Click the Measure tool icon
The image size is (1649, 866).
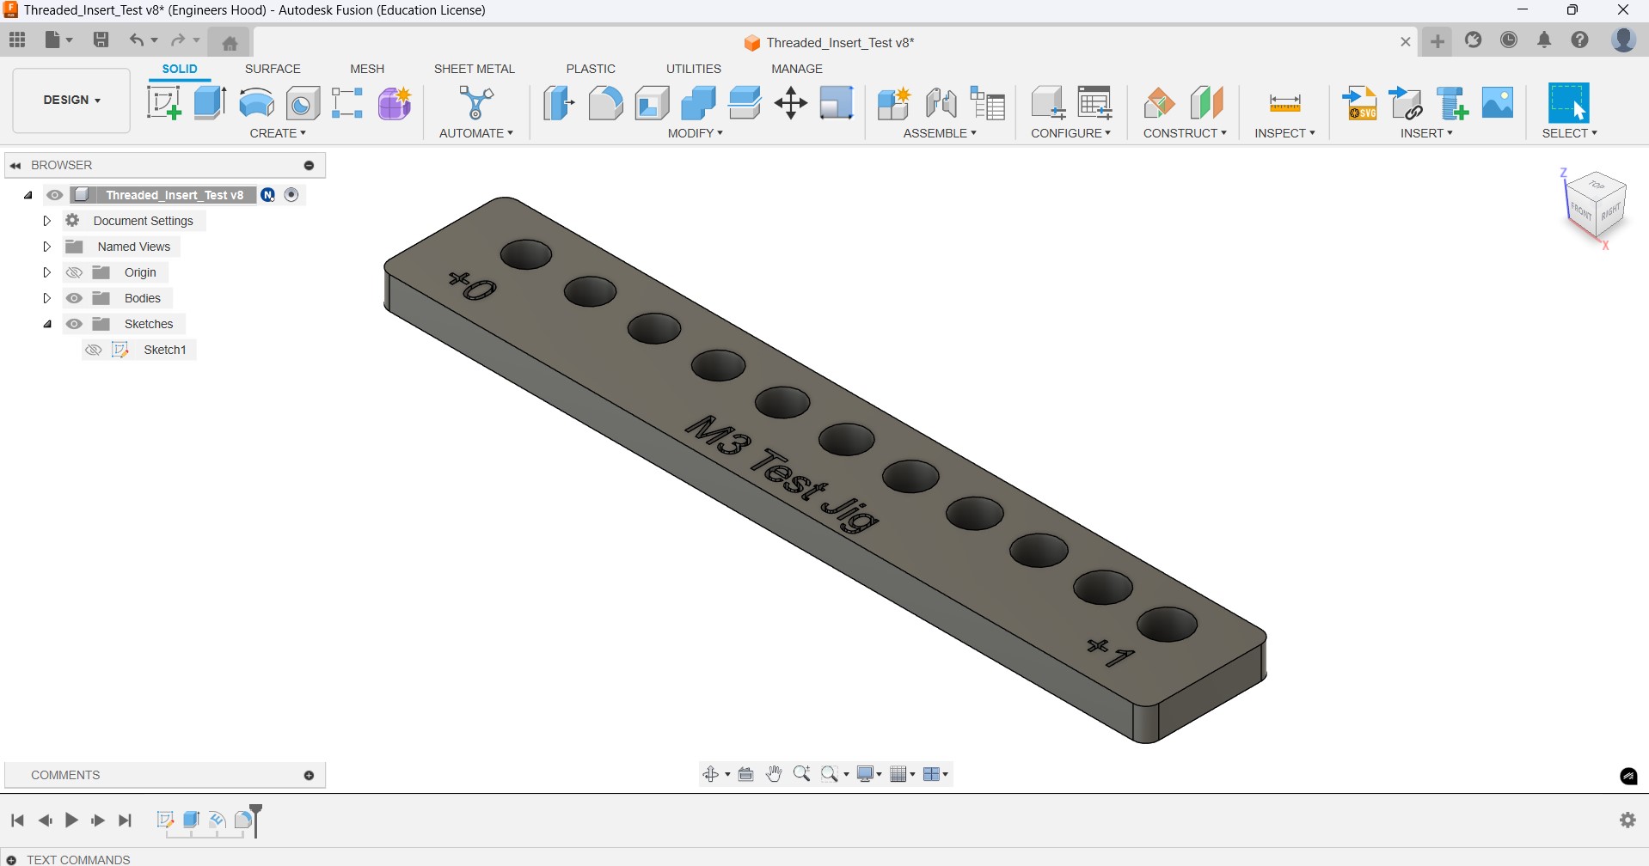tap(1284, 104)
